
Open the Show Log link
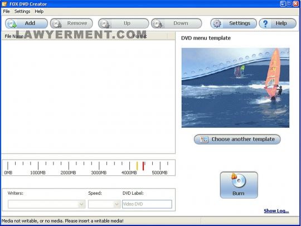(276, 211)
